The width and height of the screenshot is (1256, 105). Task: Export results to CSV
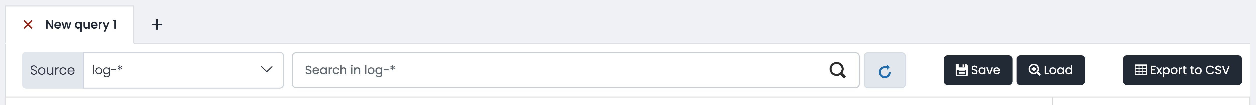pos(1182,70)
